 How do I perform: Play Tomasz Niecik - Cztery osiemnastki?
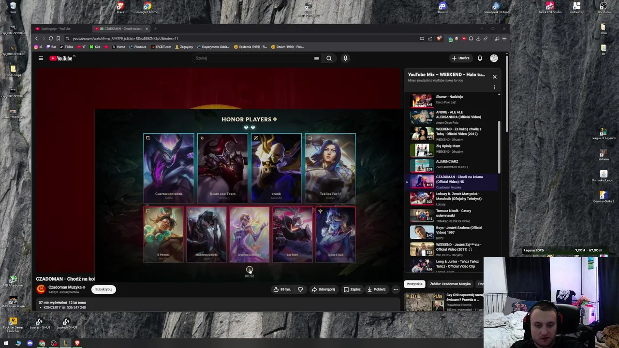(454, 216)
